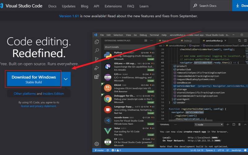This screenshot has width=248, height=155.
Task: Open the terminal panel ellipsis menu
Action: [175, 125]
